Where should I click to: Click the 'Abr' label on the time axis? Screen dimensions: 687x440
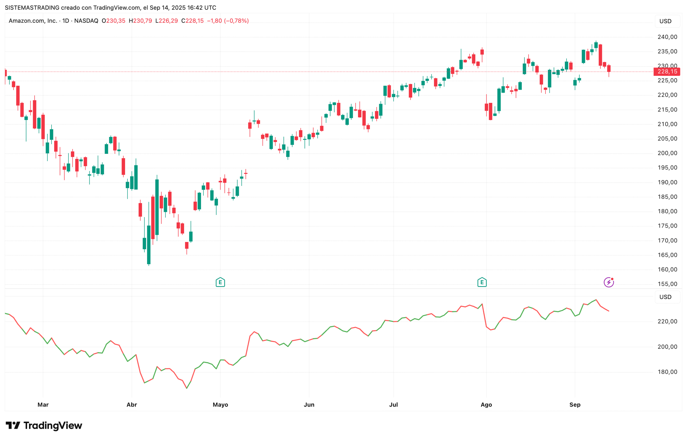point(131,405)
